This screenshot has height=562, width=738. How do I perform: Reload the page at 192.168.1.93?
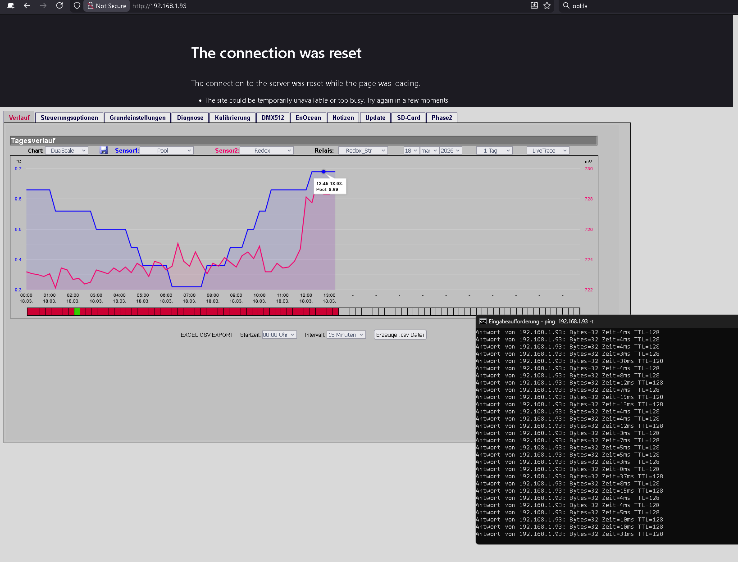tap(59, 6)
